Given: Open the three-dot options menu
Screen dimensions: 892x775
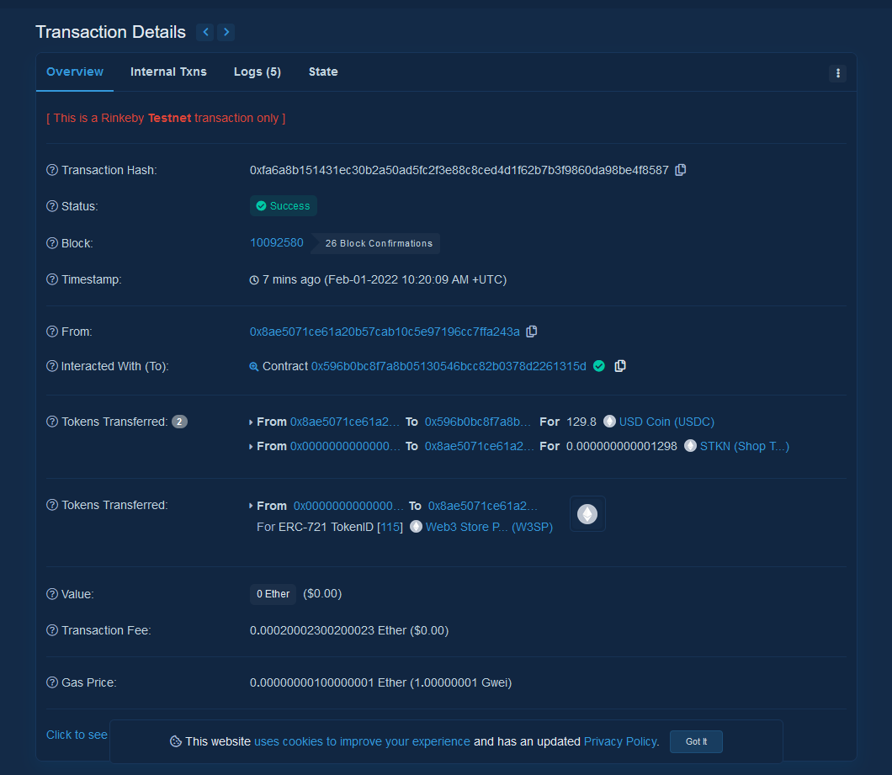Looking at the screenshot, I should pyautogui.click(x=837, y=73).
